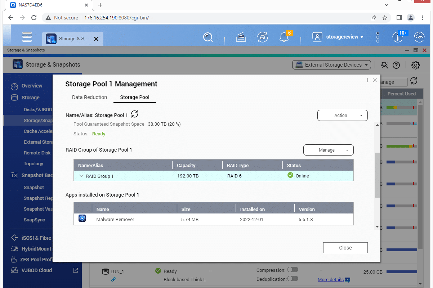The image size is (433, 288).
Task: Open External Storage Devices dropdown
Action: pyautogui.click(x=331, y=65)
